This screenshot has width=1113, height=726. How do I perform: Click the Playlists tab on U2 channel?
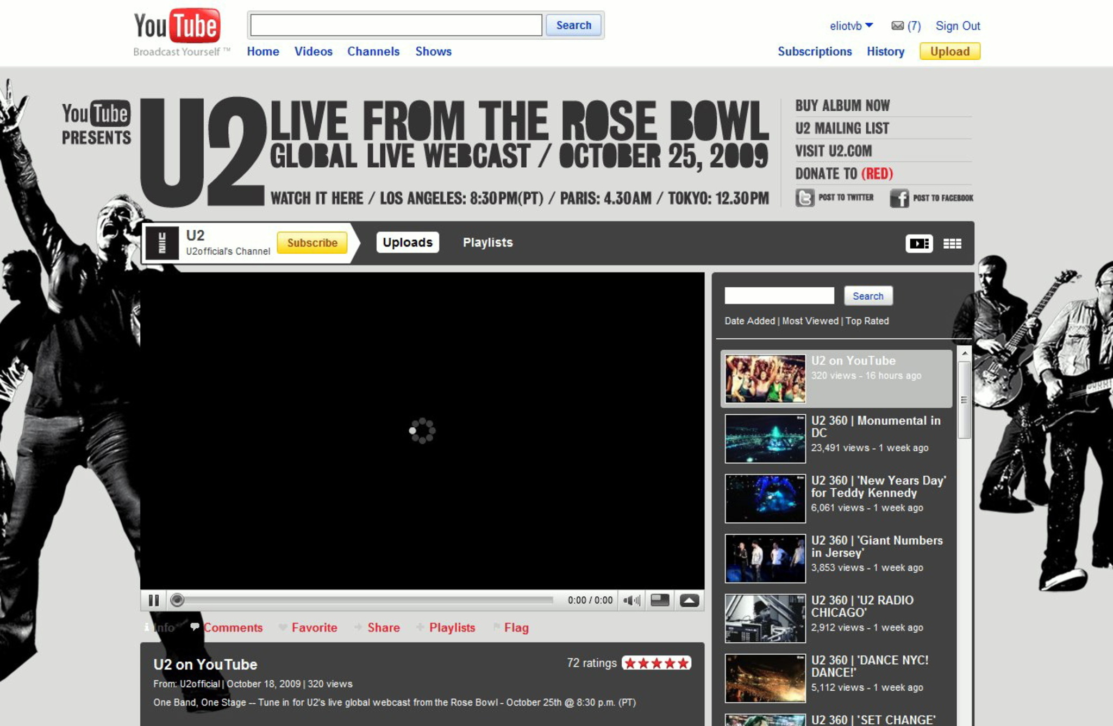(x=487, y=241)
